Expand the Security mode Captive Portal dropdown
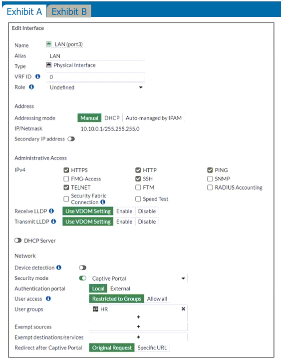The image size is (283, 361). [138, 278]
